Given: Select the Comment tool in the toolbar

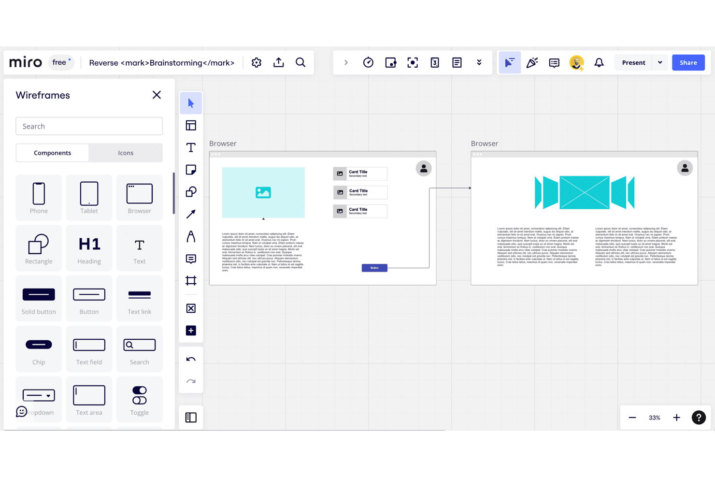Looking at the screenshot, I should point(191,259).
